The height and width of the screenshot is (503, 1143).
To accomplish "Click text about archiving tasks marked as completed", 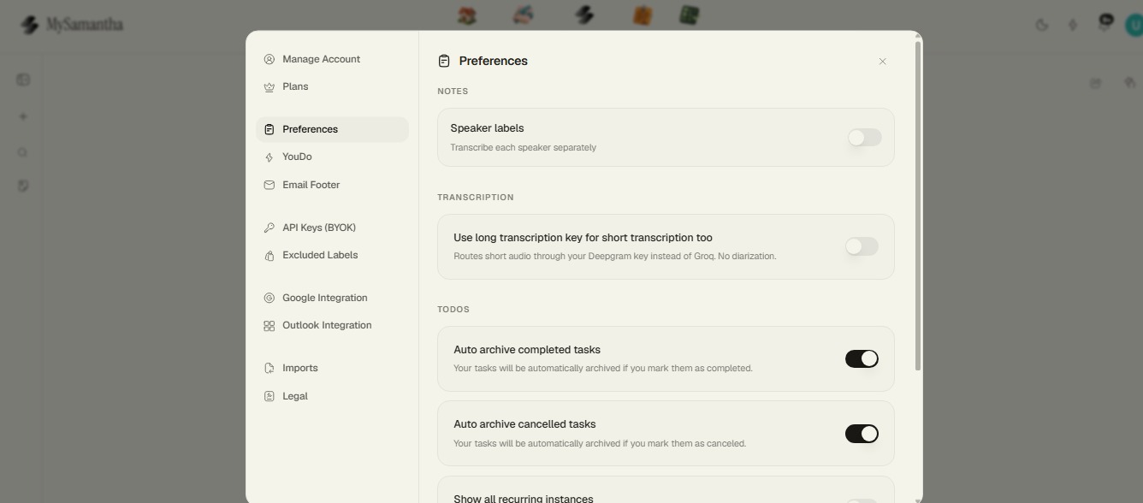I will 603,369.
